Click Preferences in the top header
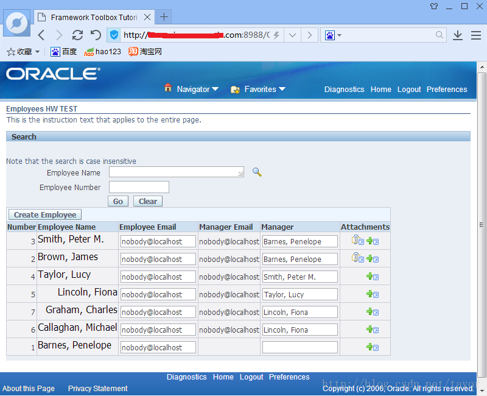Viewport: 487px width, 396px height. [447, 90]
